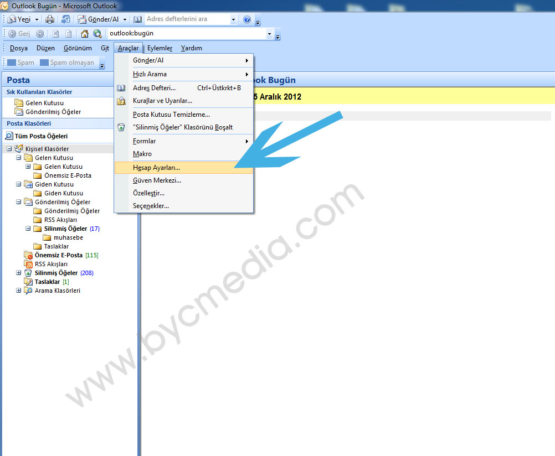Click the outlook:bugün address field
Screen dimensions: 555x456
pos(187,34)
